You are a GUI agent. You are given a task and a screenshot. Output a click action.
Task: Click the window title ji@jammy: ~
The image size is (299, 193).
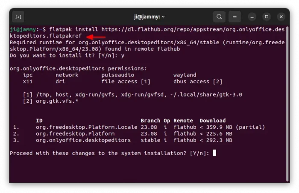pos(149,17)
